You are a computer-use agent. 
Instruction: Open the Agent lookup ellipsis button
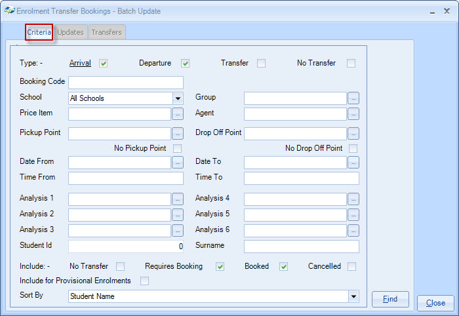coord(353,114)
